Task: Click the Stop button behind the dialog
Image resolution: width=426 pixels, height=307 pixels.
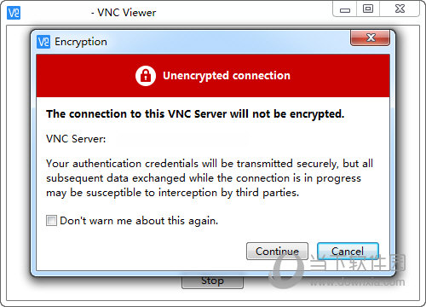Action: click(x=212, y=282)
